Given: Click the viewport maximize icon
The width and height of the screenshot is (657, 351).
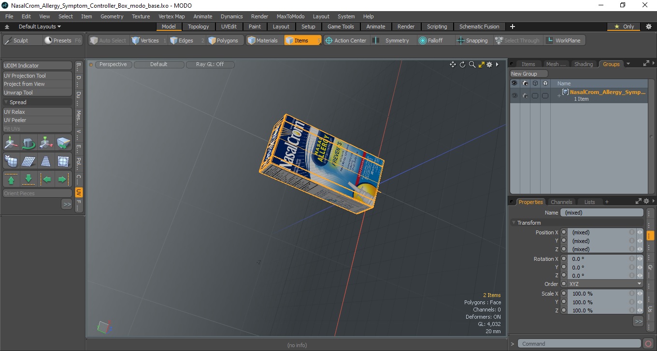Looking at the screenshot, I should (x=481, y=65).
